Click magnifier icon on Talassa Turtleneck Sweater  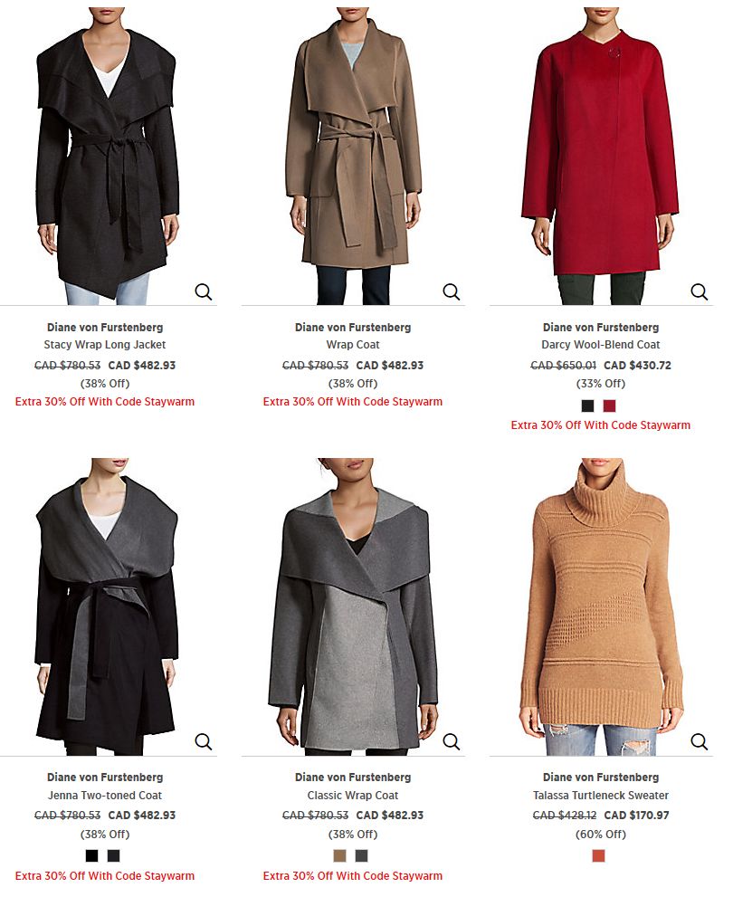pos(699,741)
